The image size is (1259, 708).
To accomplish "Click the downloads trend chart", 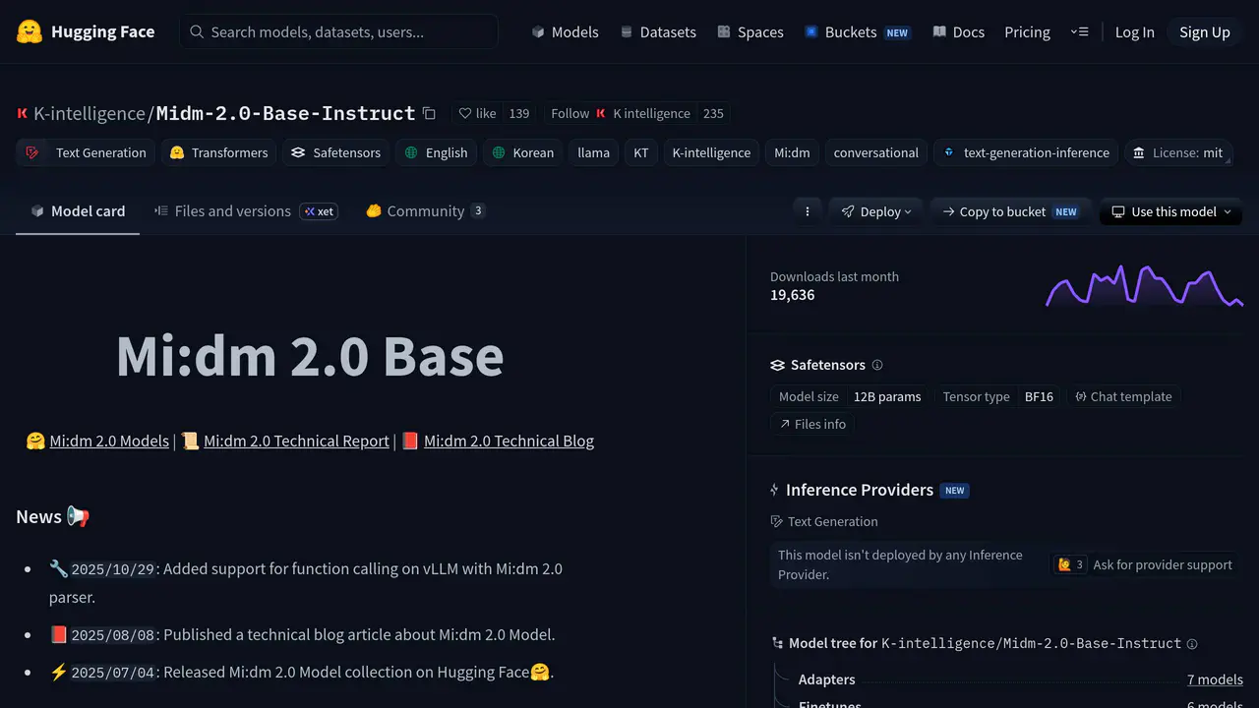I will (1144, 285).
